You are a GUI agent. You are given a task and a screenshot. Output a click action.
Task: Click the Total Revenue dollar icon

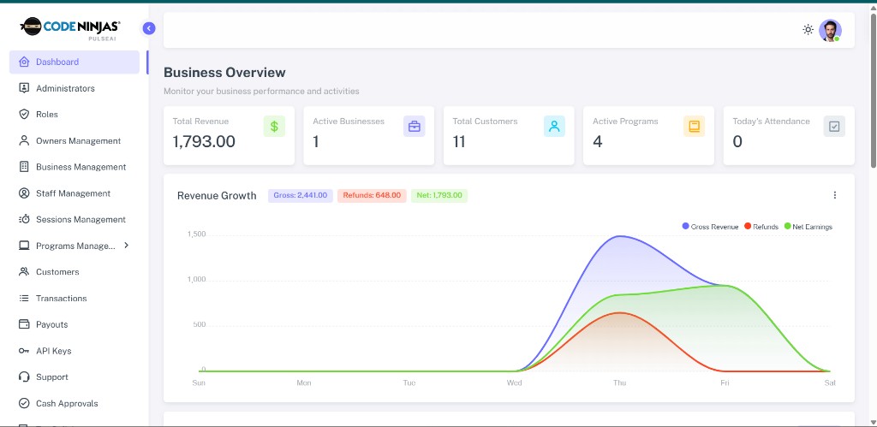click(274, 127)
